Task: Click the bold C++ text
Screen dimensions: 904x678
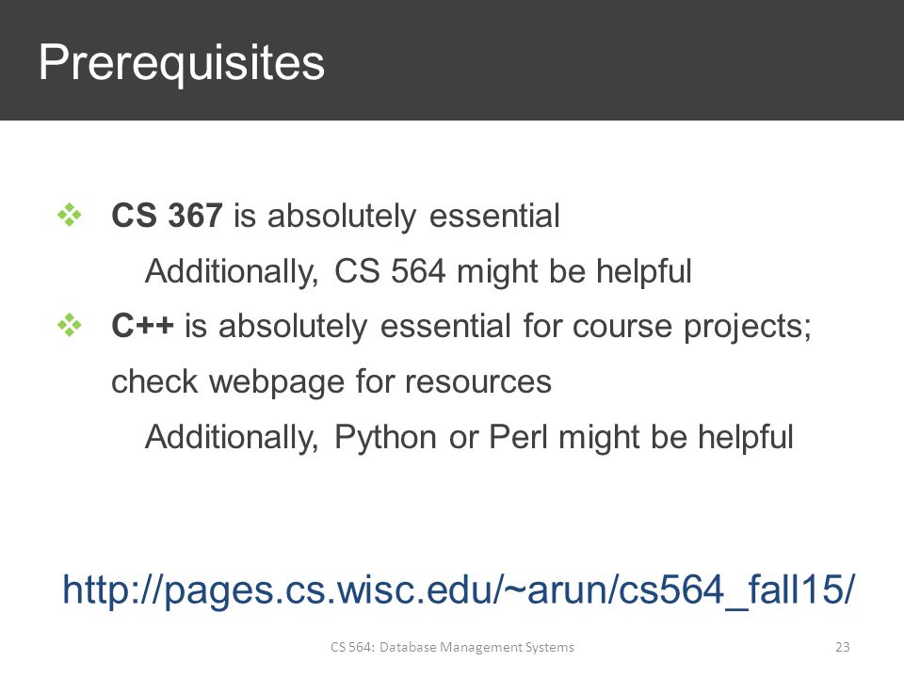Action: (142, 325)
